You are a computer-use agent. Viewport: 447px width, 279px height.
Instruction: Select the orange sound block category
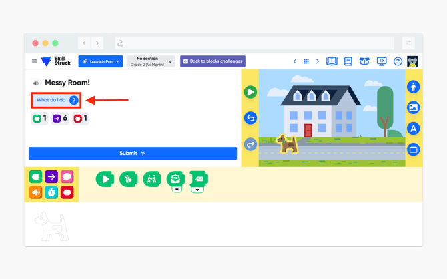tap(35, 192)
